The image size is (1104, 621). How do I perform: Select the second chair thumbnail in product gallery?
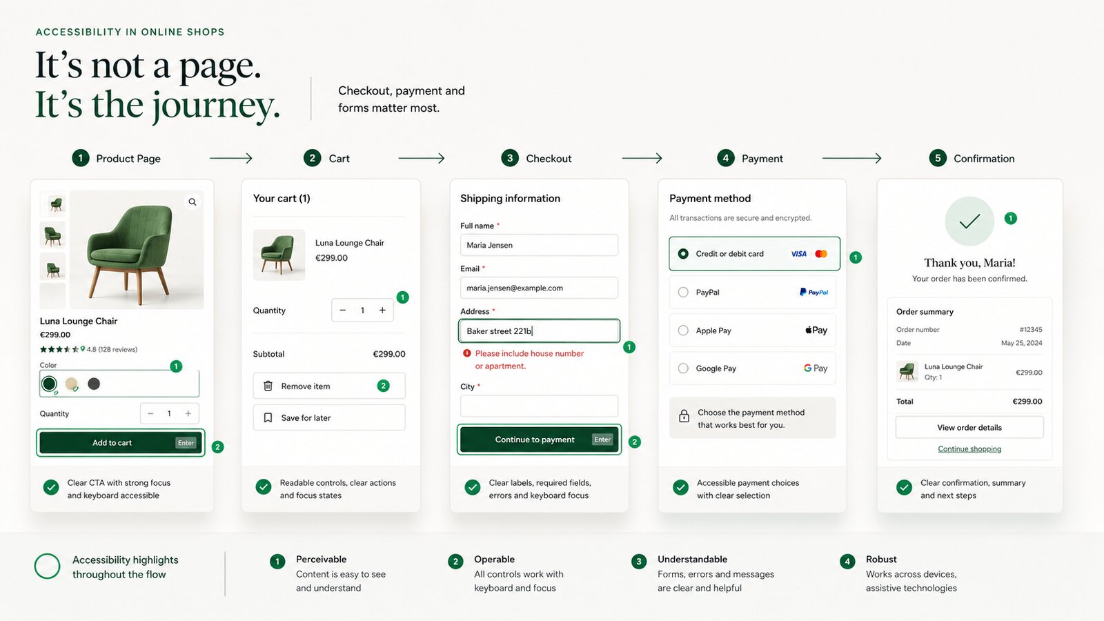[x=53, y=235]
